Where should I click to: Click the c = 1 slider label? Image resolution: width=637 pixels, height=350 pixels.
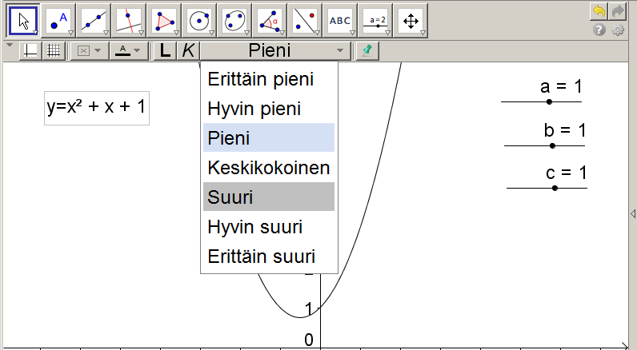point(567,173)
